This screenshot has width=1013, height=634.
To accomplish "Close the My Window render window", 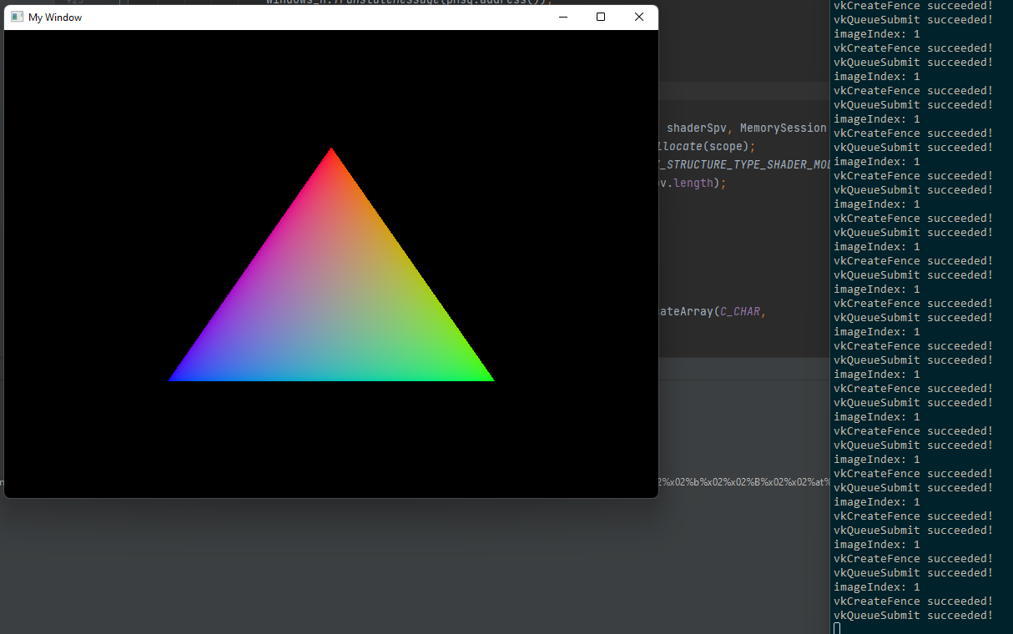I will pyautogui.click(x=639, y=18).
